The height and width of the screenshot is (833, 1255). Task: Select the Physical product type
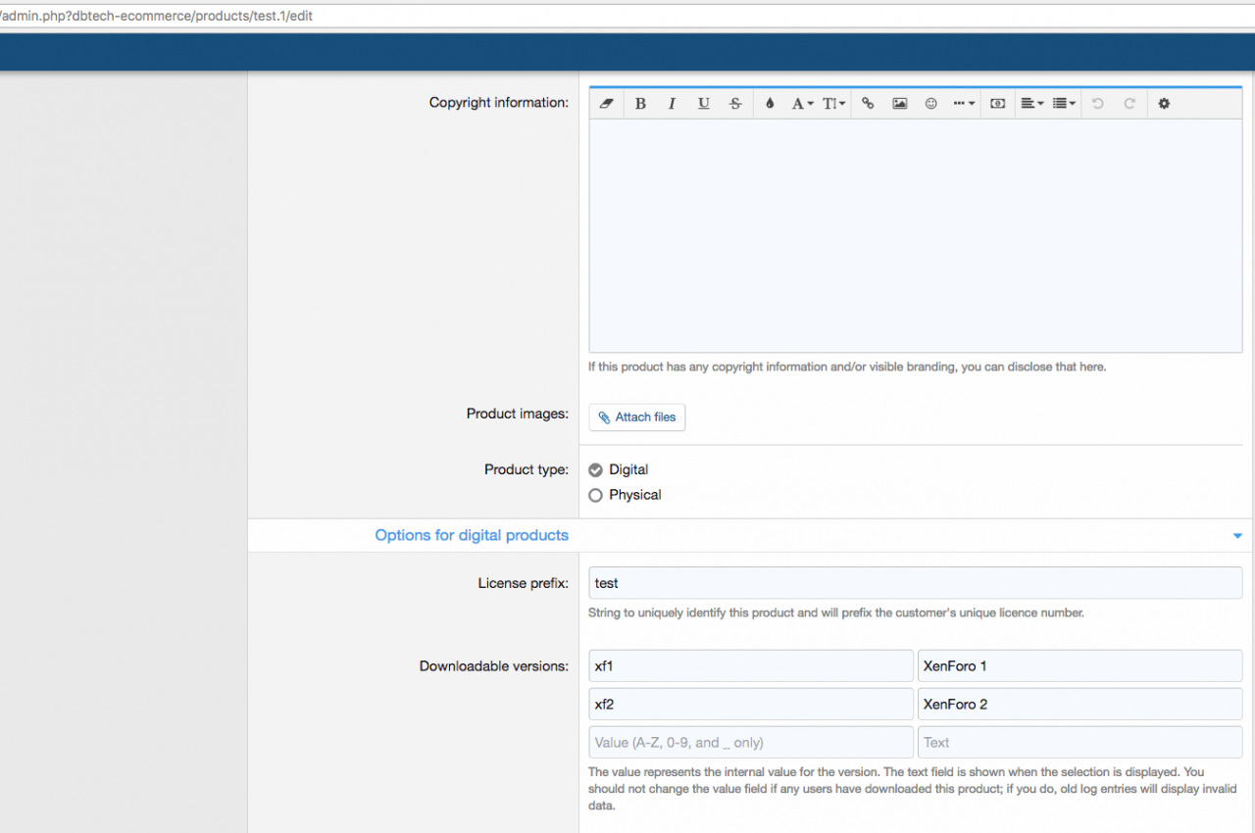click(595, 496)
